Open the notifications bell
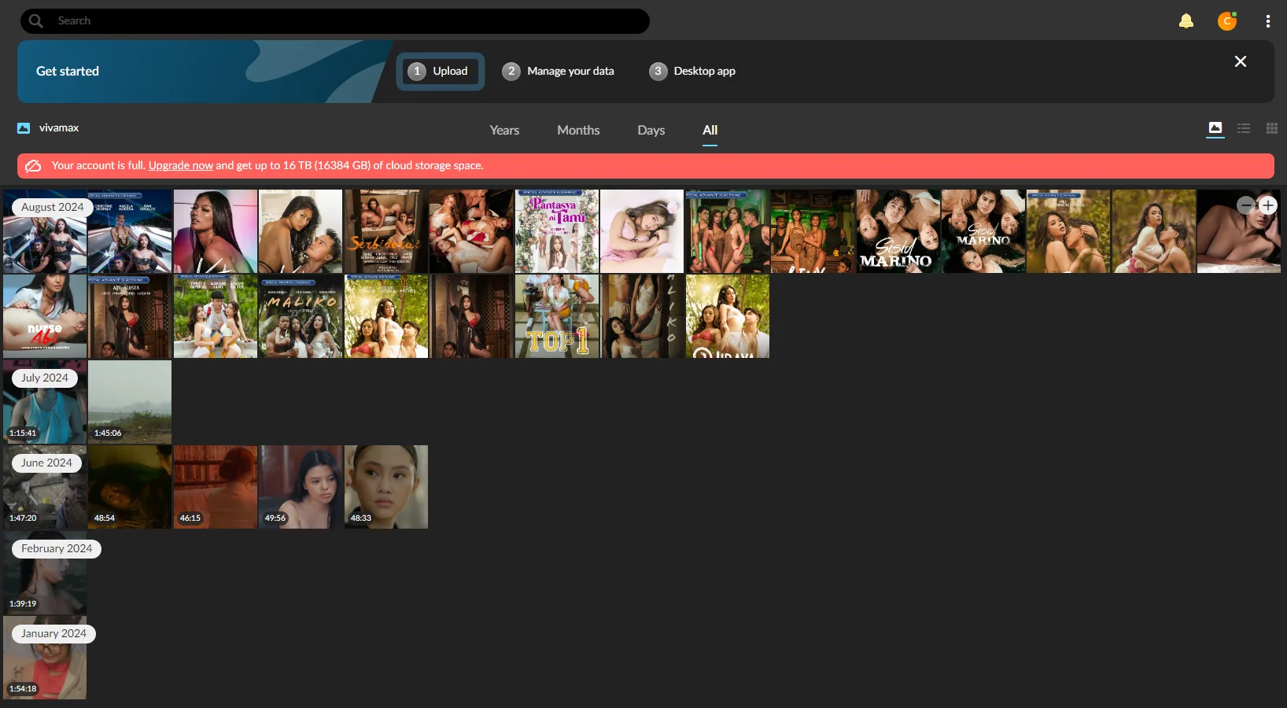Viewport: 1287px width, 708px height. 1186,21
